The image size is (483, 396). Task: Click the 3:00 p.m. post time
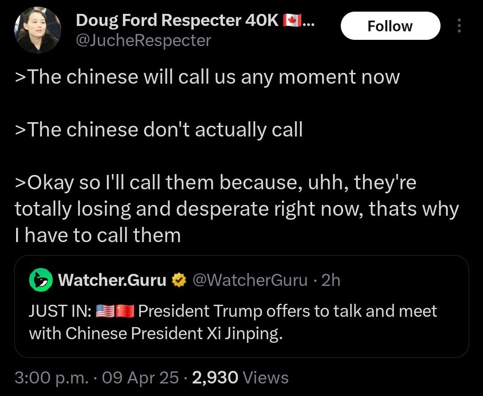click(51, 378)
